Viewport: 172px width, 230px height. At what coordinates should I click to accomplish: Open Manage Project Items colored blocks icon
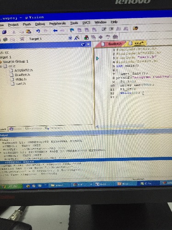click(x=86, y=37)
